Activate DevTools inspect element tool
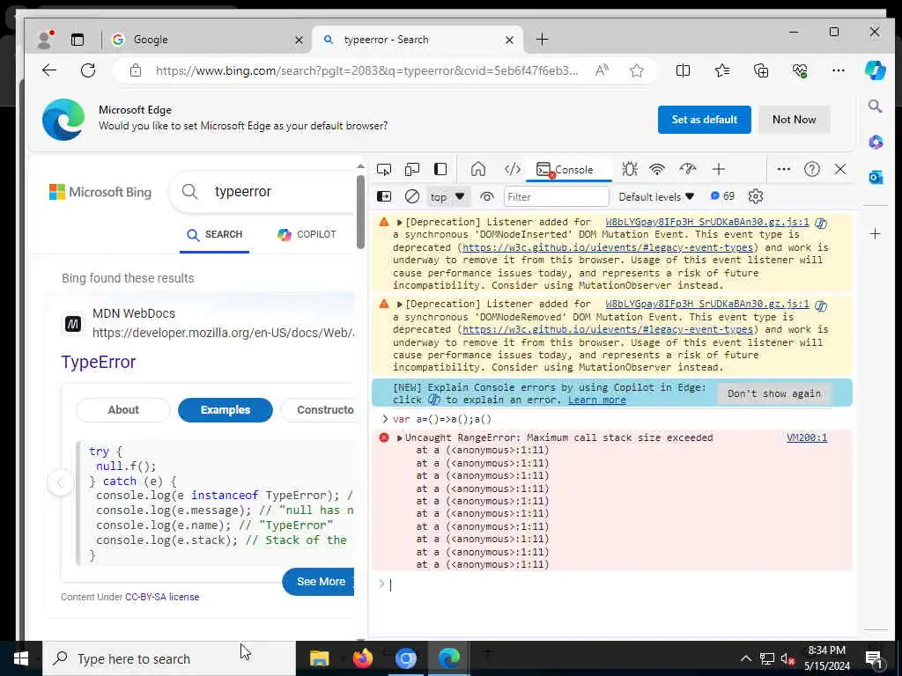Viewport: 902px width, 676px height. 384,169
